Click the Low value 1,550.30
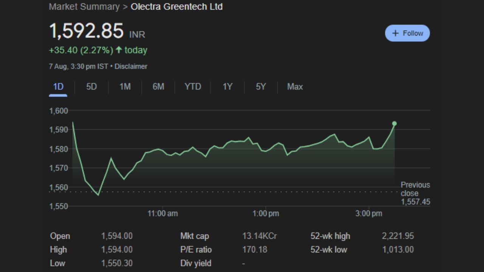The image size is (484, 272). (x=117, y=263)
